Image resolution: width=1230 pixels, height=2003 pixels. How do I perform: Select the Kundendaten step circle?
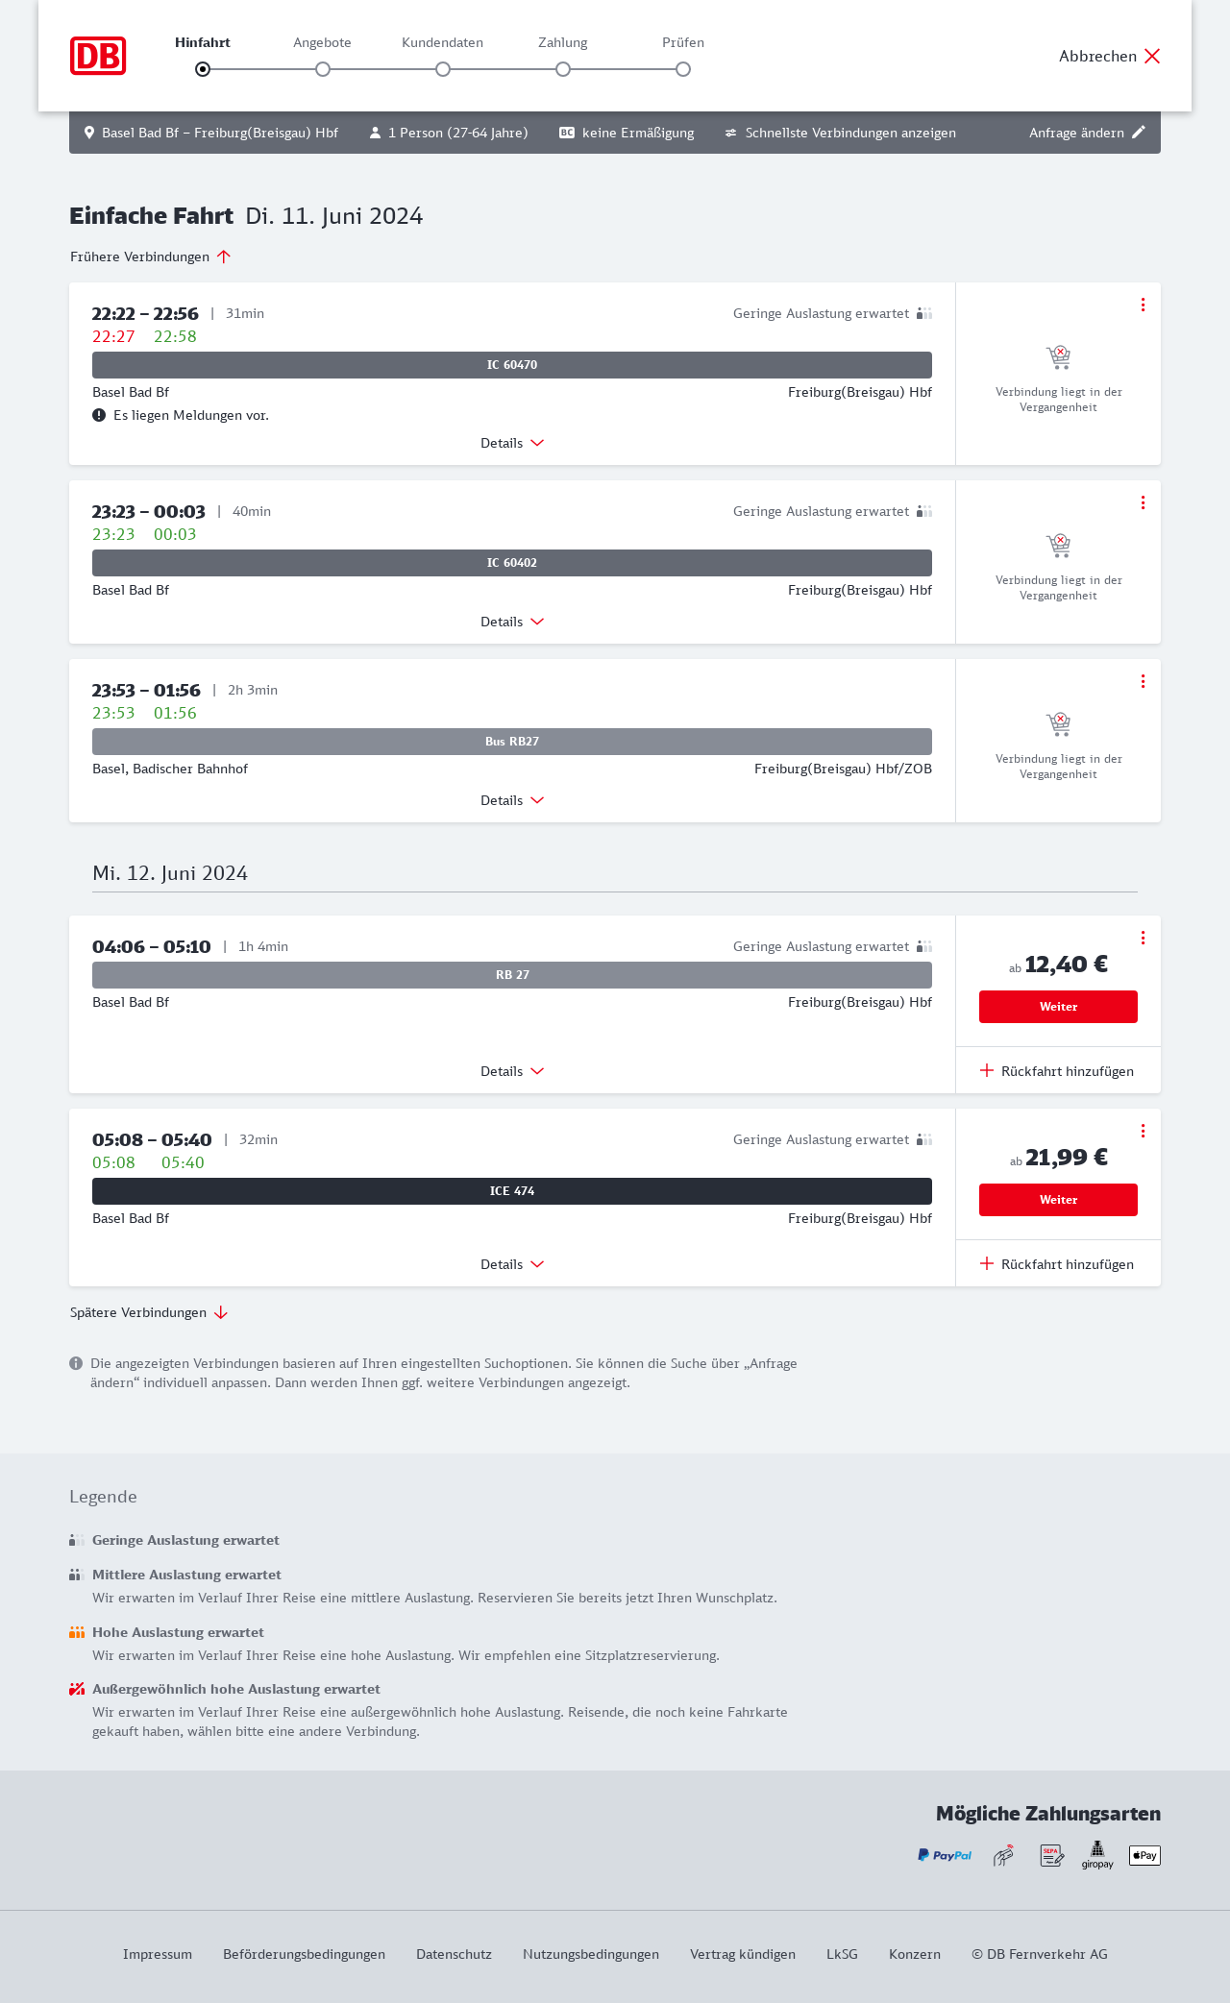click(443, 69)
